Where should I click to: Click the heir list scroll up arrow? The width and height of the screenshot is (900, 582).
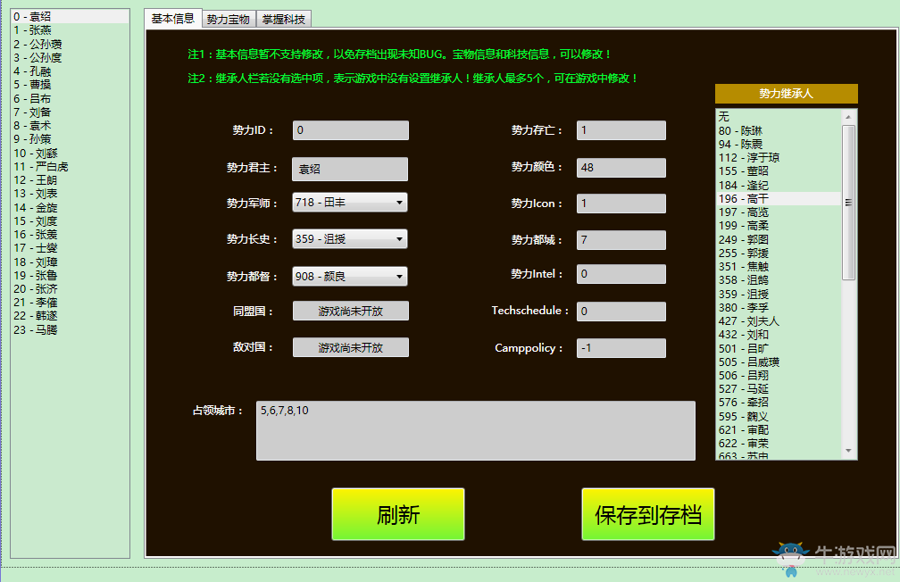click(x=848, y=117)
